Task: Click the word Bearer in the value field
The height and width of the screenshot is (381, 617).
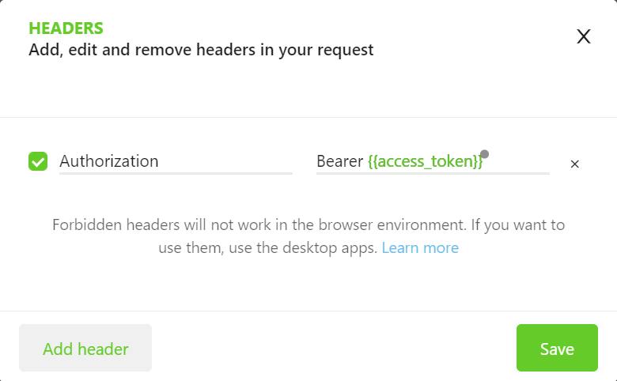Action: (x=339, y=161)
